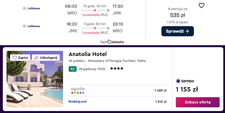Click the four-star hotel rating
225x113 pixels.
pos(117,69)
